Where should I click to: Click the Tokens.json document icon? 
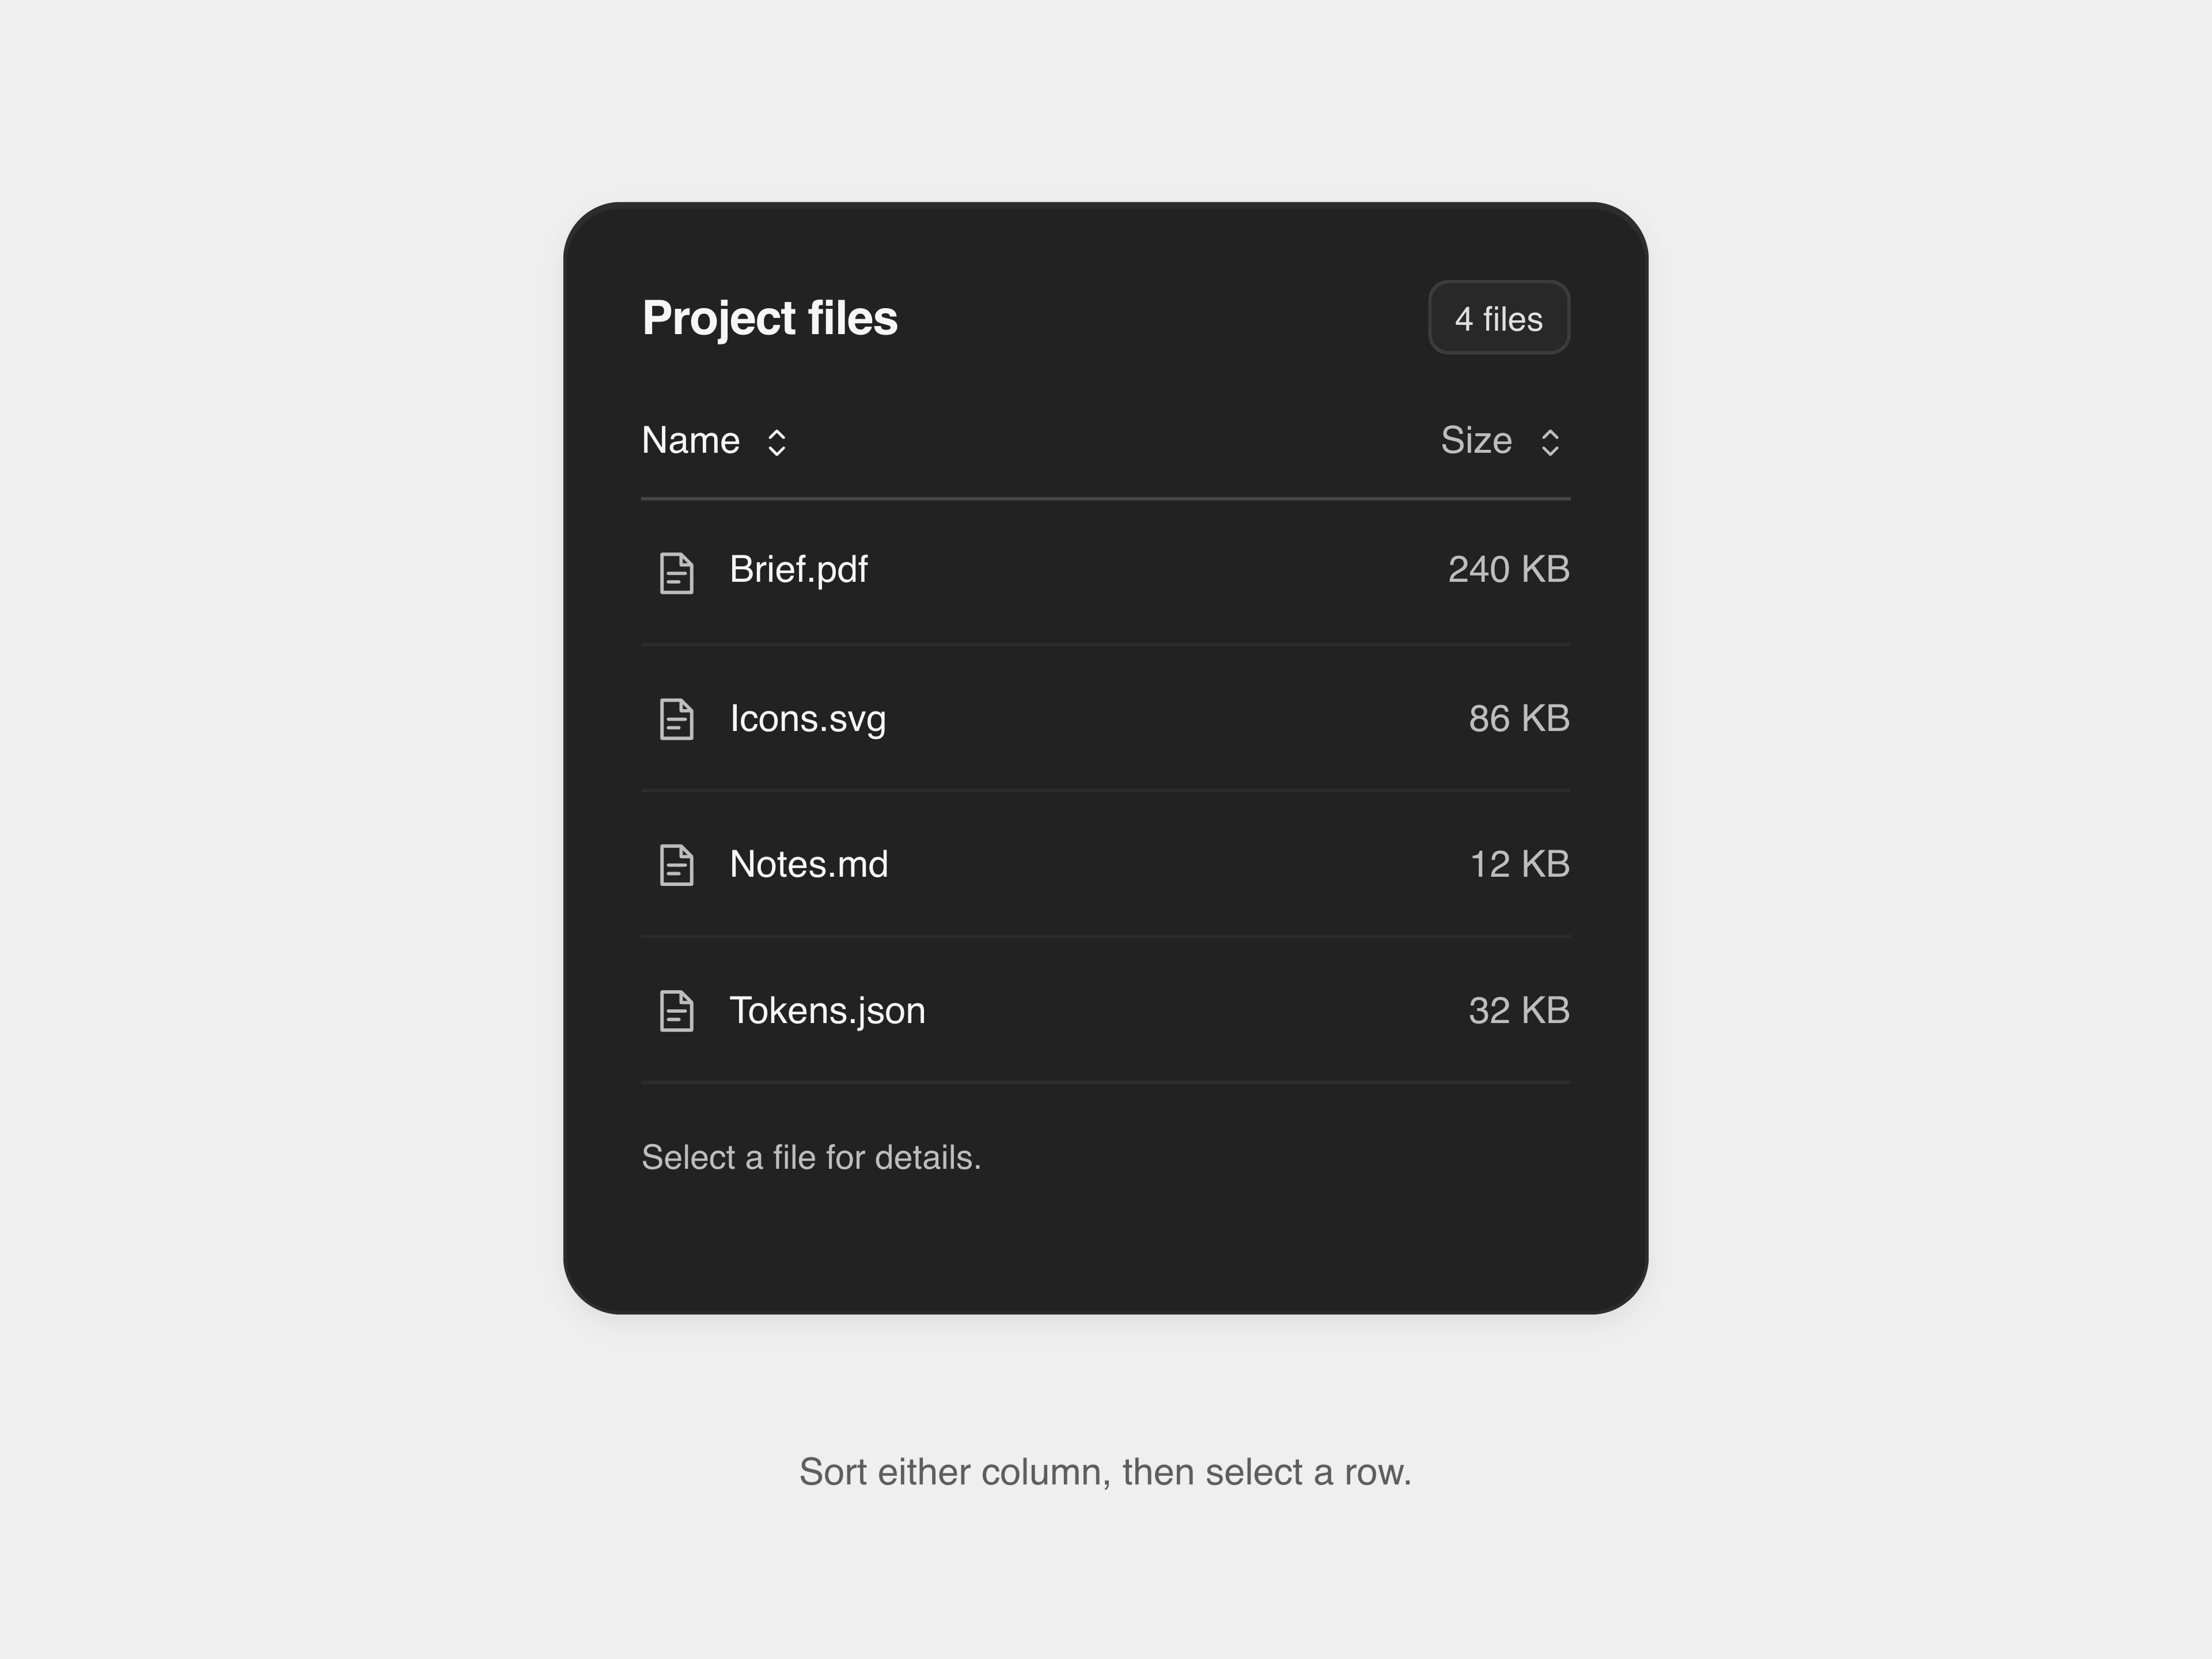(x=677, y=1011)
